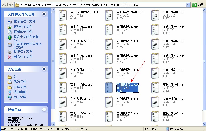The height and width of the screenshot is (131, 206).
Task: Select file icon of 右侧代码13.txt
Action: coord(155,73)
